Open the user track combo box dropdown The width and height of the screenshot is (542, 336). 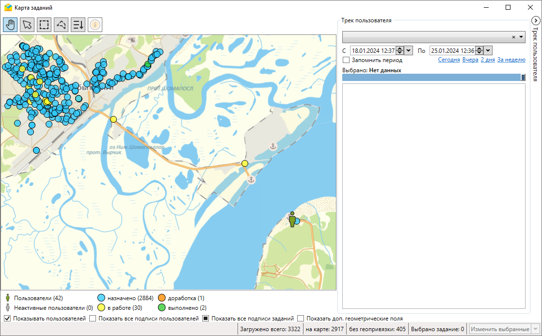pos(521,37)
